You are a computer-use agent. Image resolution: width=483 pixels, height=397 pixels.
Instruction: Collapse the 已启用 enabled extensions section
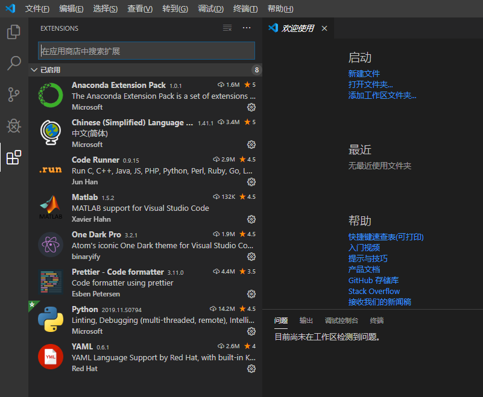point(34,70)
